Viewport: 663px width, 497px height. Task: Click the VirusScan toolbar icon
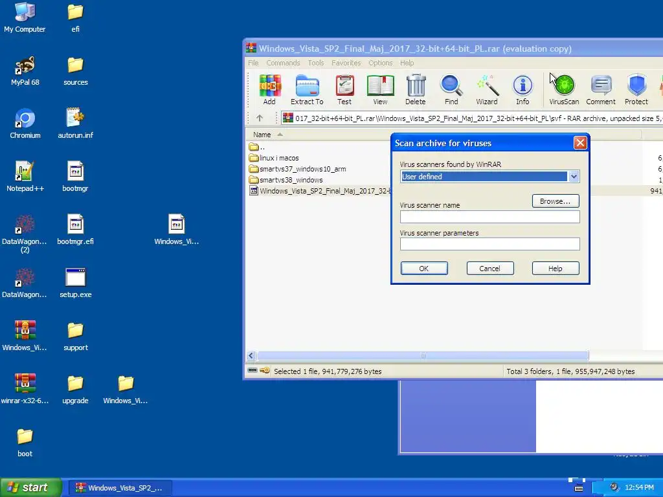click(564, 89)
